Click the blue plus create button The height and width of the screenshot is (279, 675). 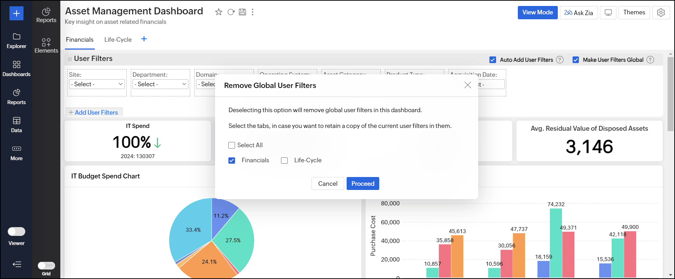click(16, 13)
